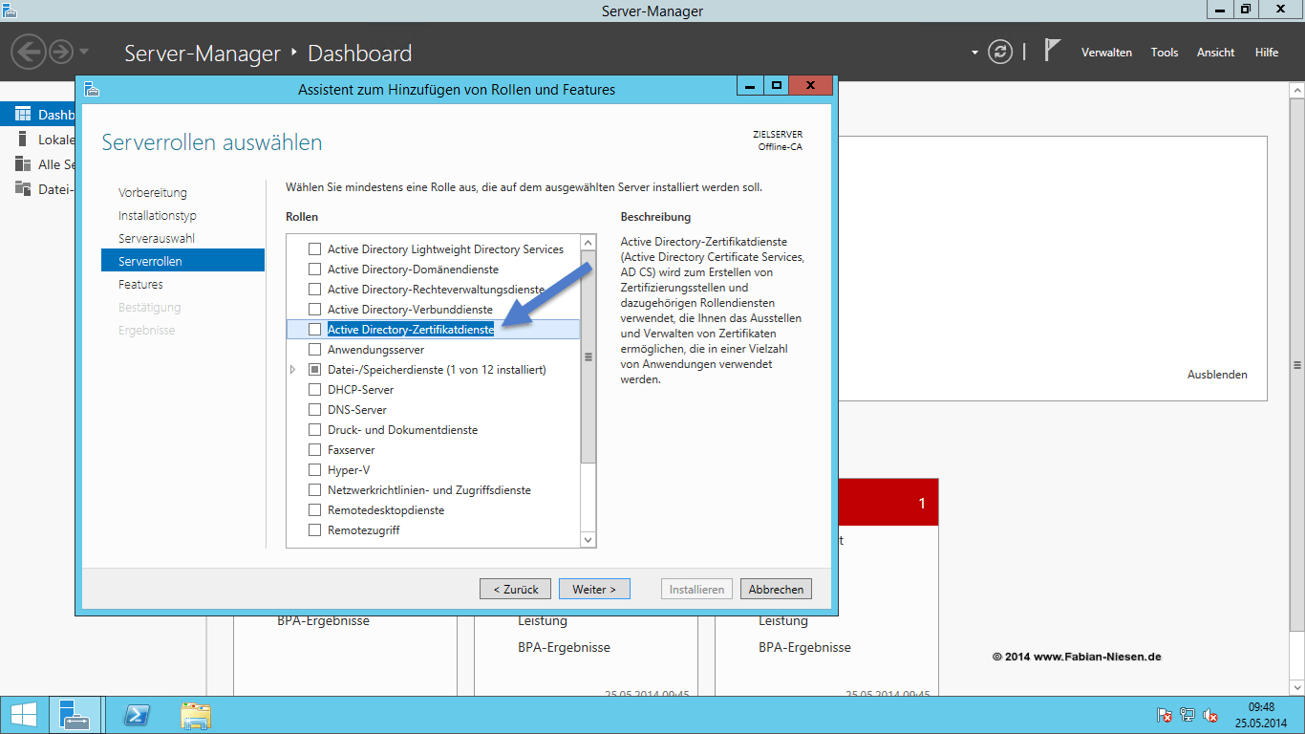Maximize the roles wizard window

coord(777,86)
